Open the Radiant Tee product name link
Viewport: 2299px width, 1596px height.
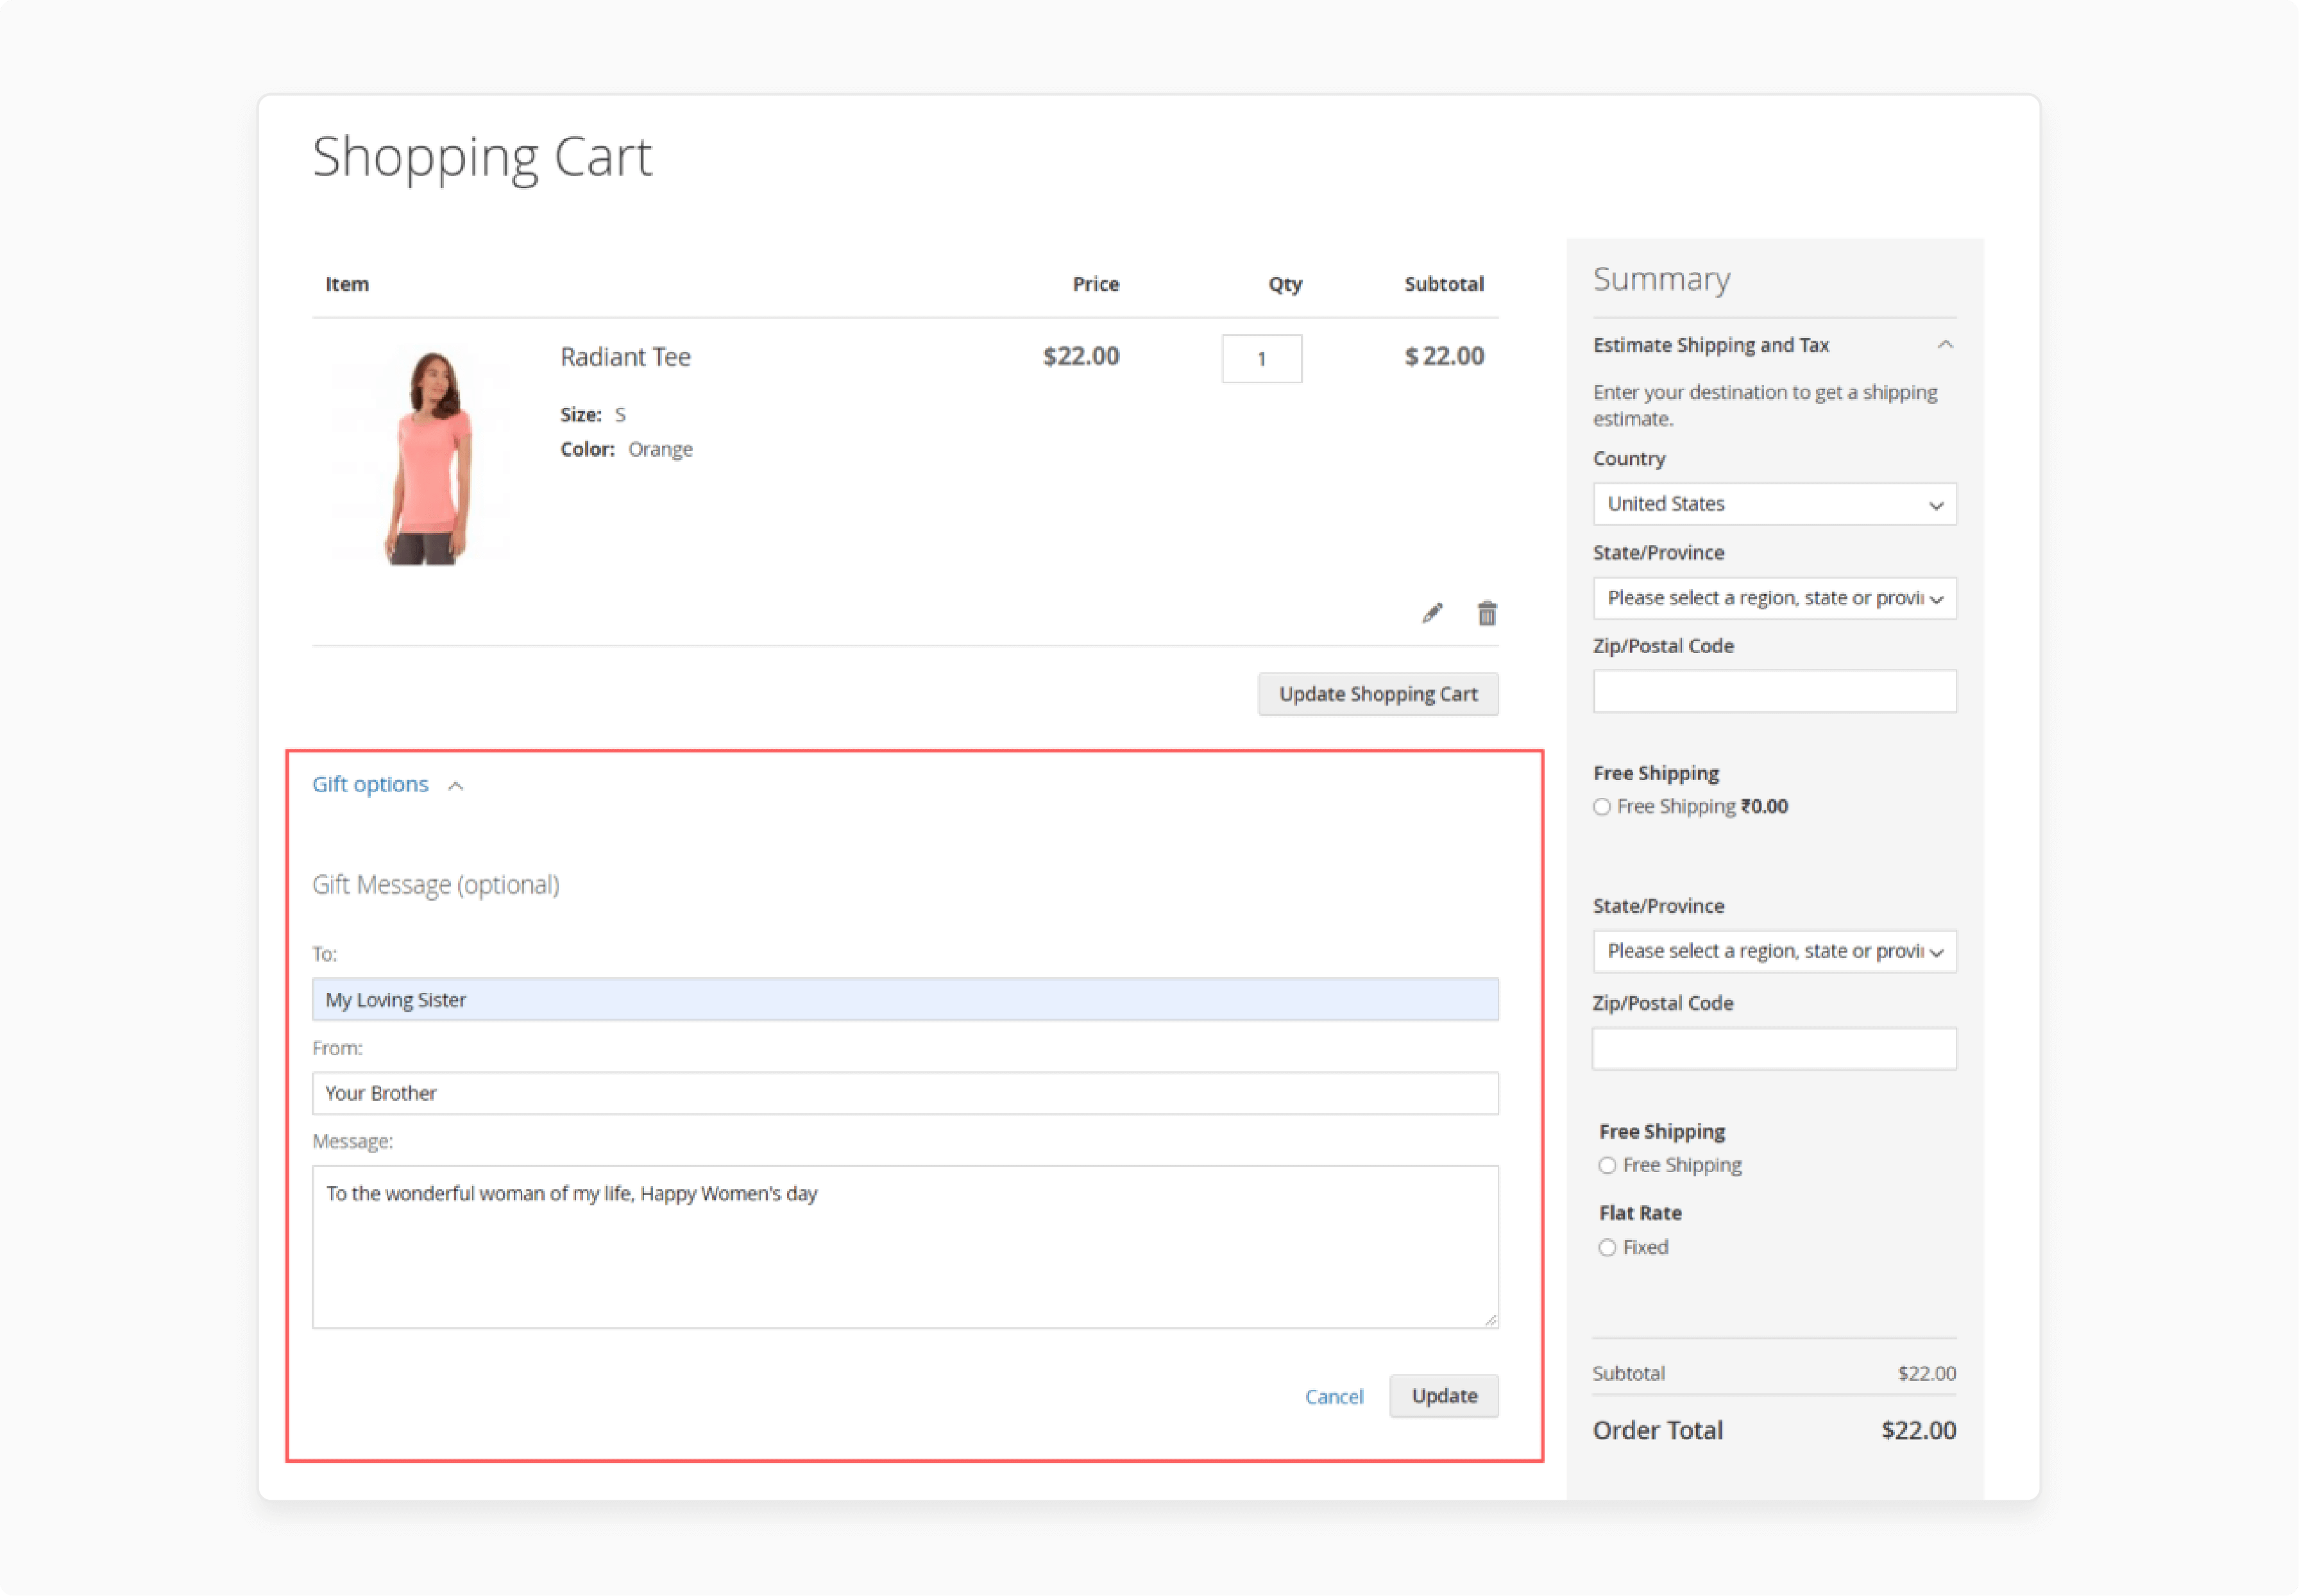(x=625, y=357)
